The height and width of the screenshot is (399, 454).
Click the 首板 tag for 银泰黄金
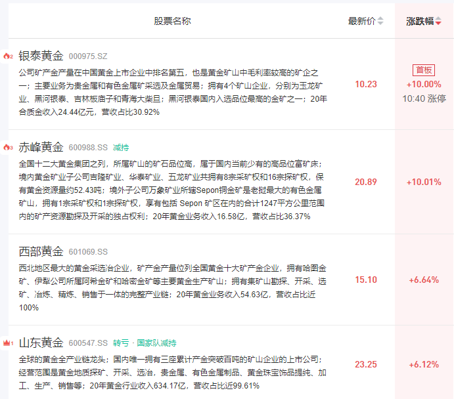point(424,70)
